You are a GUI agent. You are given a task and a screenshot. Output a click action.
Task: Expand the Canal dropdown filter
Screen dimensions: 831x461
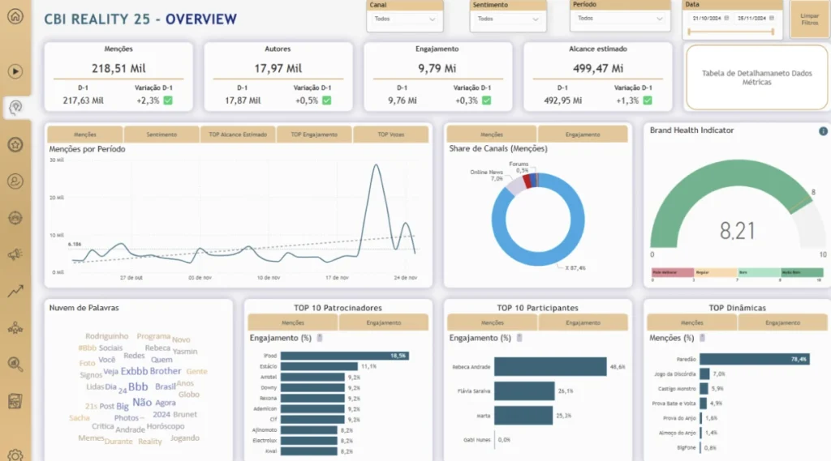[x=405, y=19]
